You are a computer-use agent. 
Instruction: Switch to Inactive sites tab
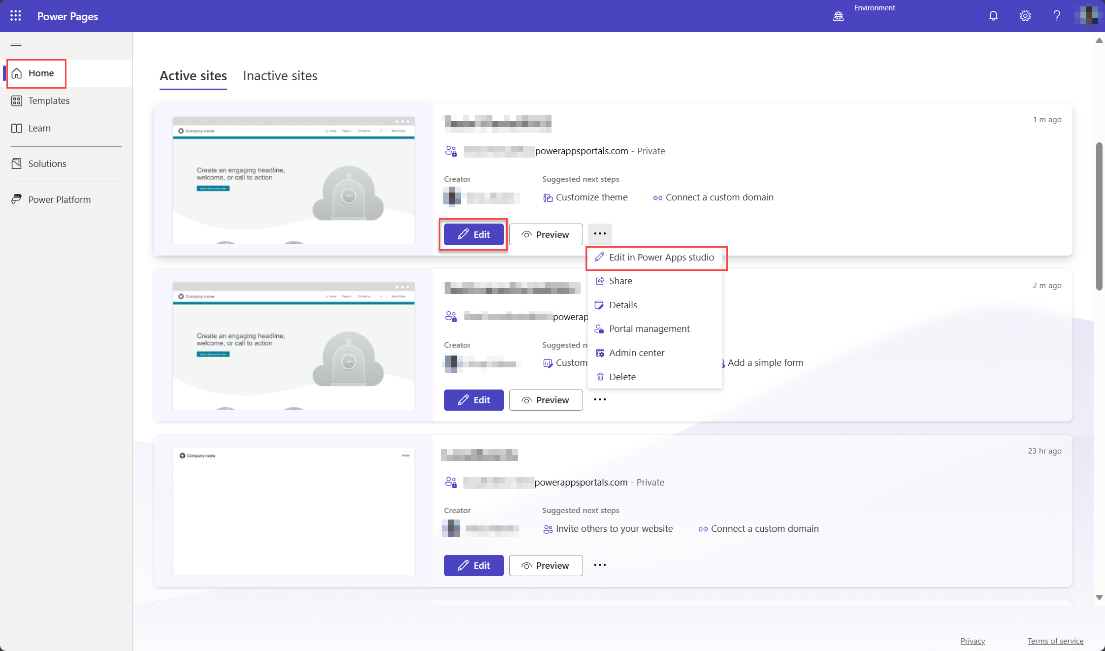281,75
